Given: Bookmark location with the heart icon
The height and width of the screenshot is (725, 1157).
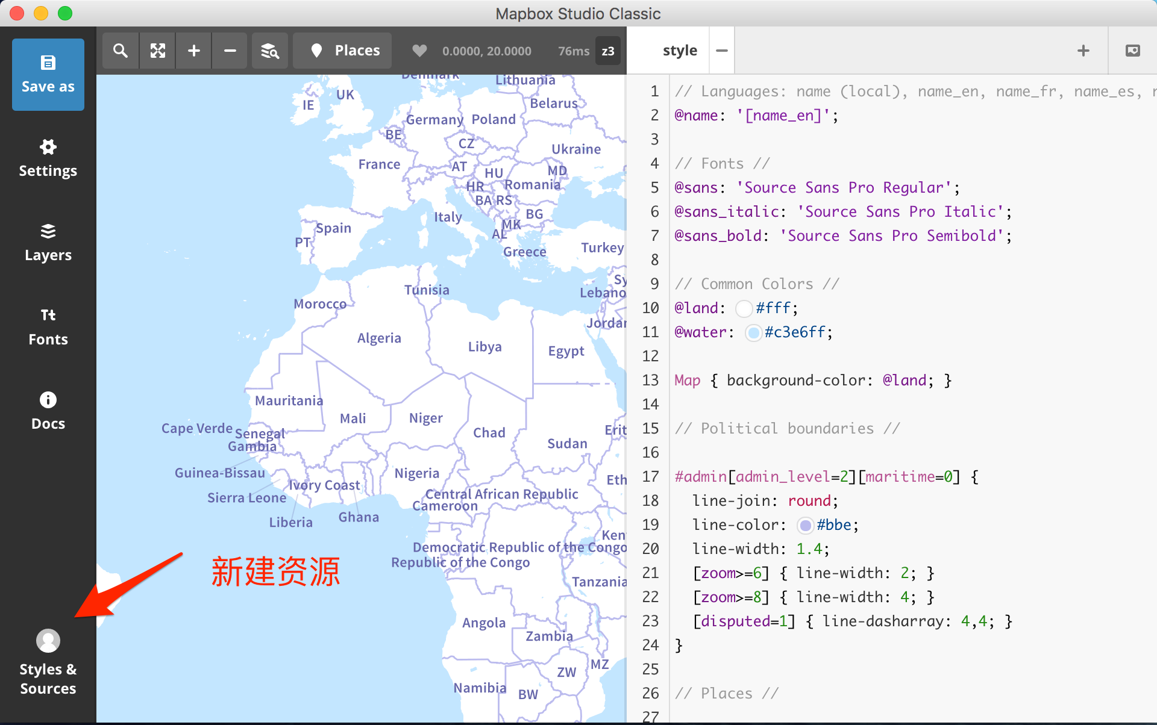Looking at the screenshot, I should pyautogui.click(x=419, y=51).
